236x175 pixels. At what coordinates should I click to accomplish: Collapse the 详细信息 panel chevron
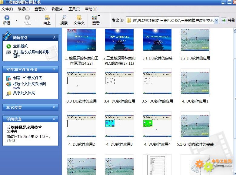coord(54,119)
